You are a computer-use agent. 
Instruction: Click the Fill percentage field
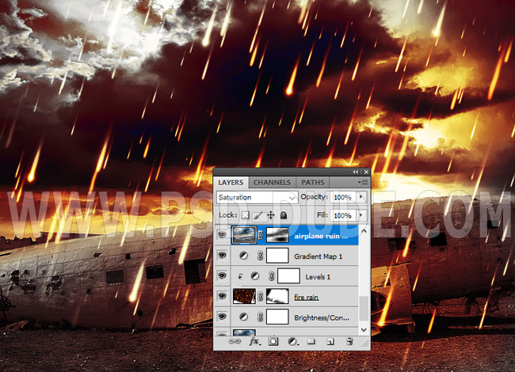342,215
